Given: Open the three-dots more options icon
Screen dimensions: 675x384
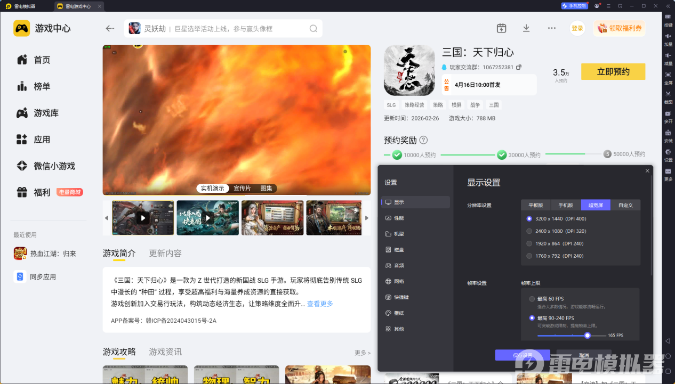Looking at the screenshot, I should coord(552,28).
